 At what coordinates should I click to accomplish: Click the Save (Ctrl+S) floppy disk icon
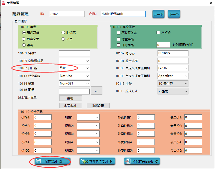point(38,161)
